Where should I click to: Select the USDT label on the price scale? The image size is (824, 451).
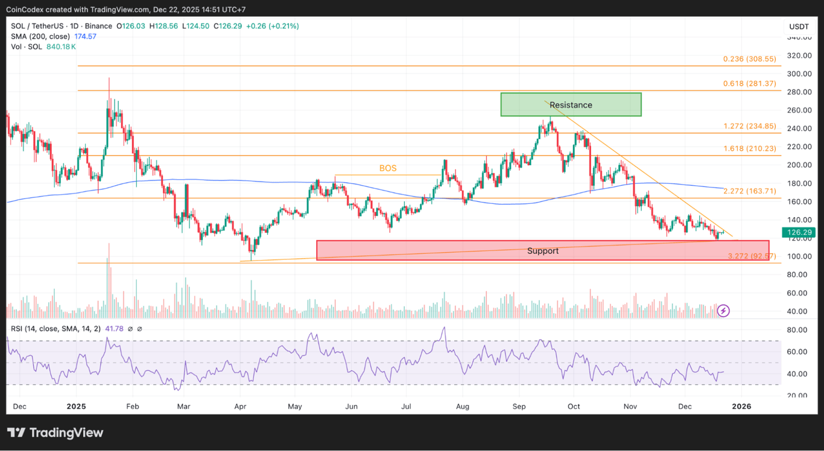pos(799,27)
